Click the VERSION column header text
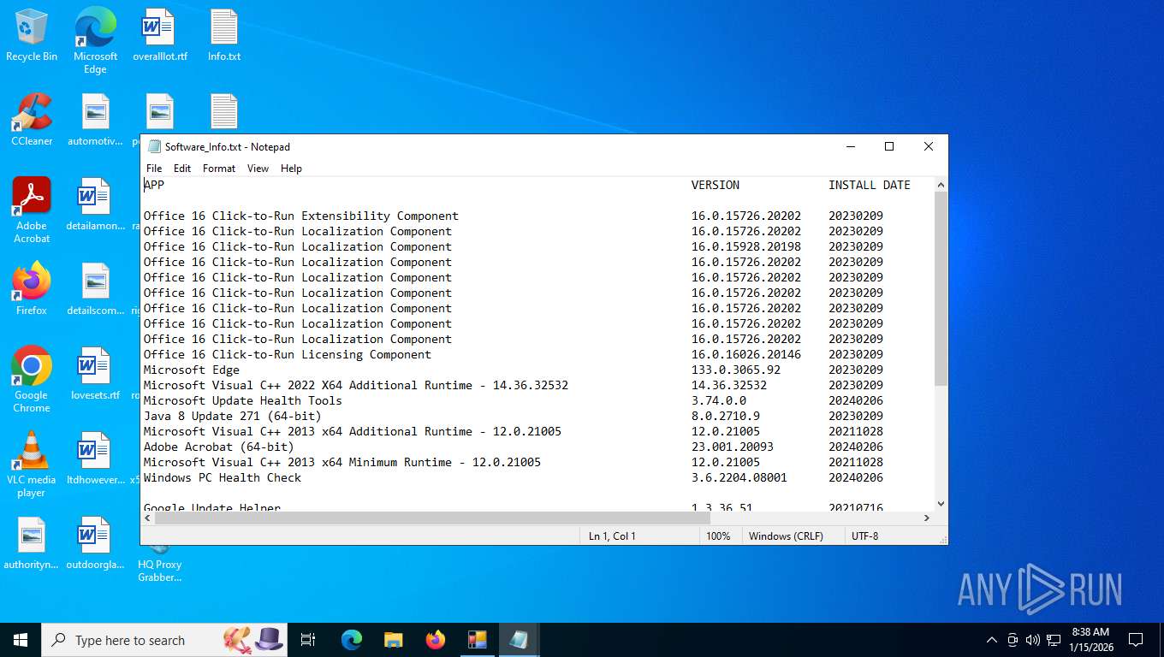Screen dimensions: 1164x657 pyautogui.click(x=716, y=185)
